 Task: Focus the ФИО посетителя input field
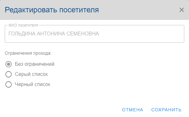pyautogui.click(x=94, y=34)
